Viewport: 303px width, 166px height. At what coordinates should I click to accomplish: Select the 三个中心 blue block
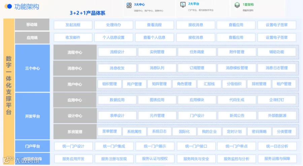[x=32, y=68]
